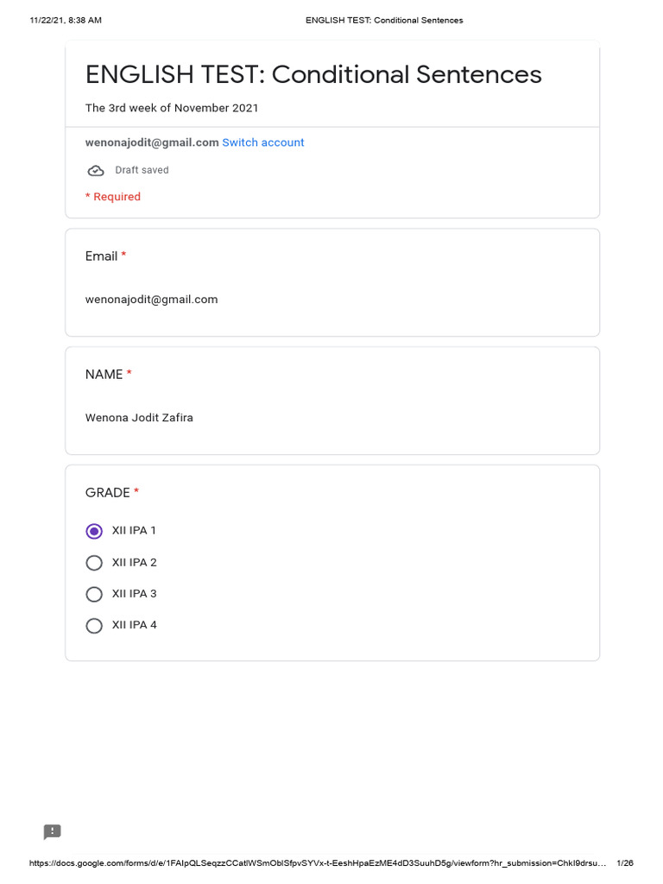663x884 pixels.
Task: Click the NAME question label
Action: pyautogui.click(x=104, y=375)
